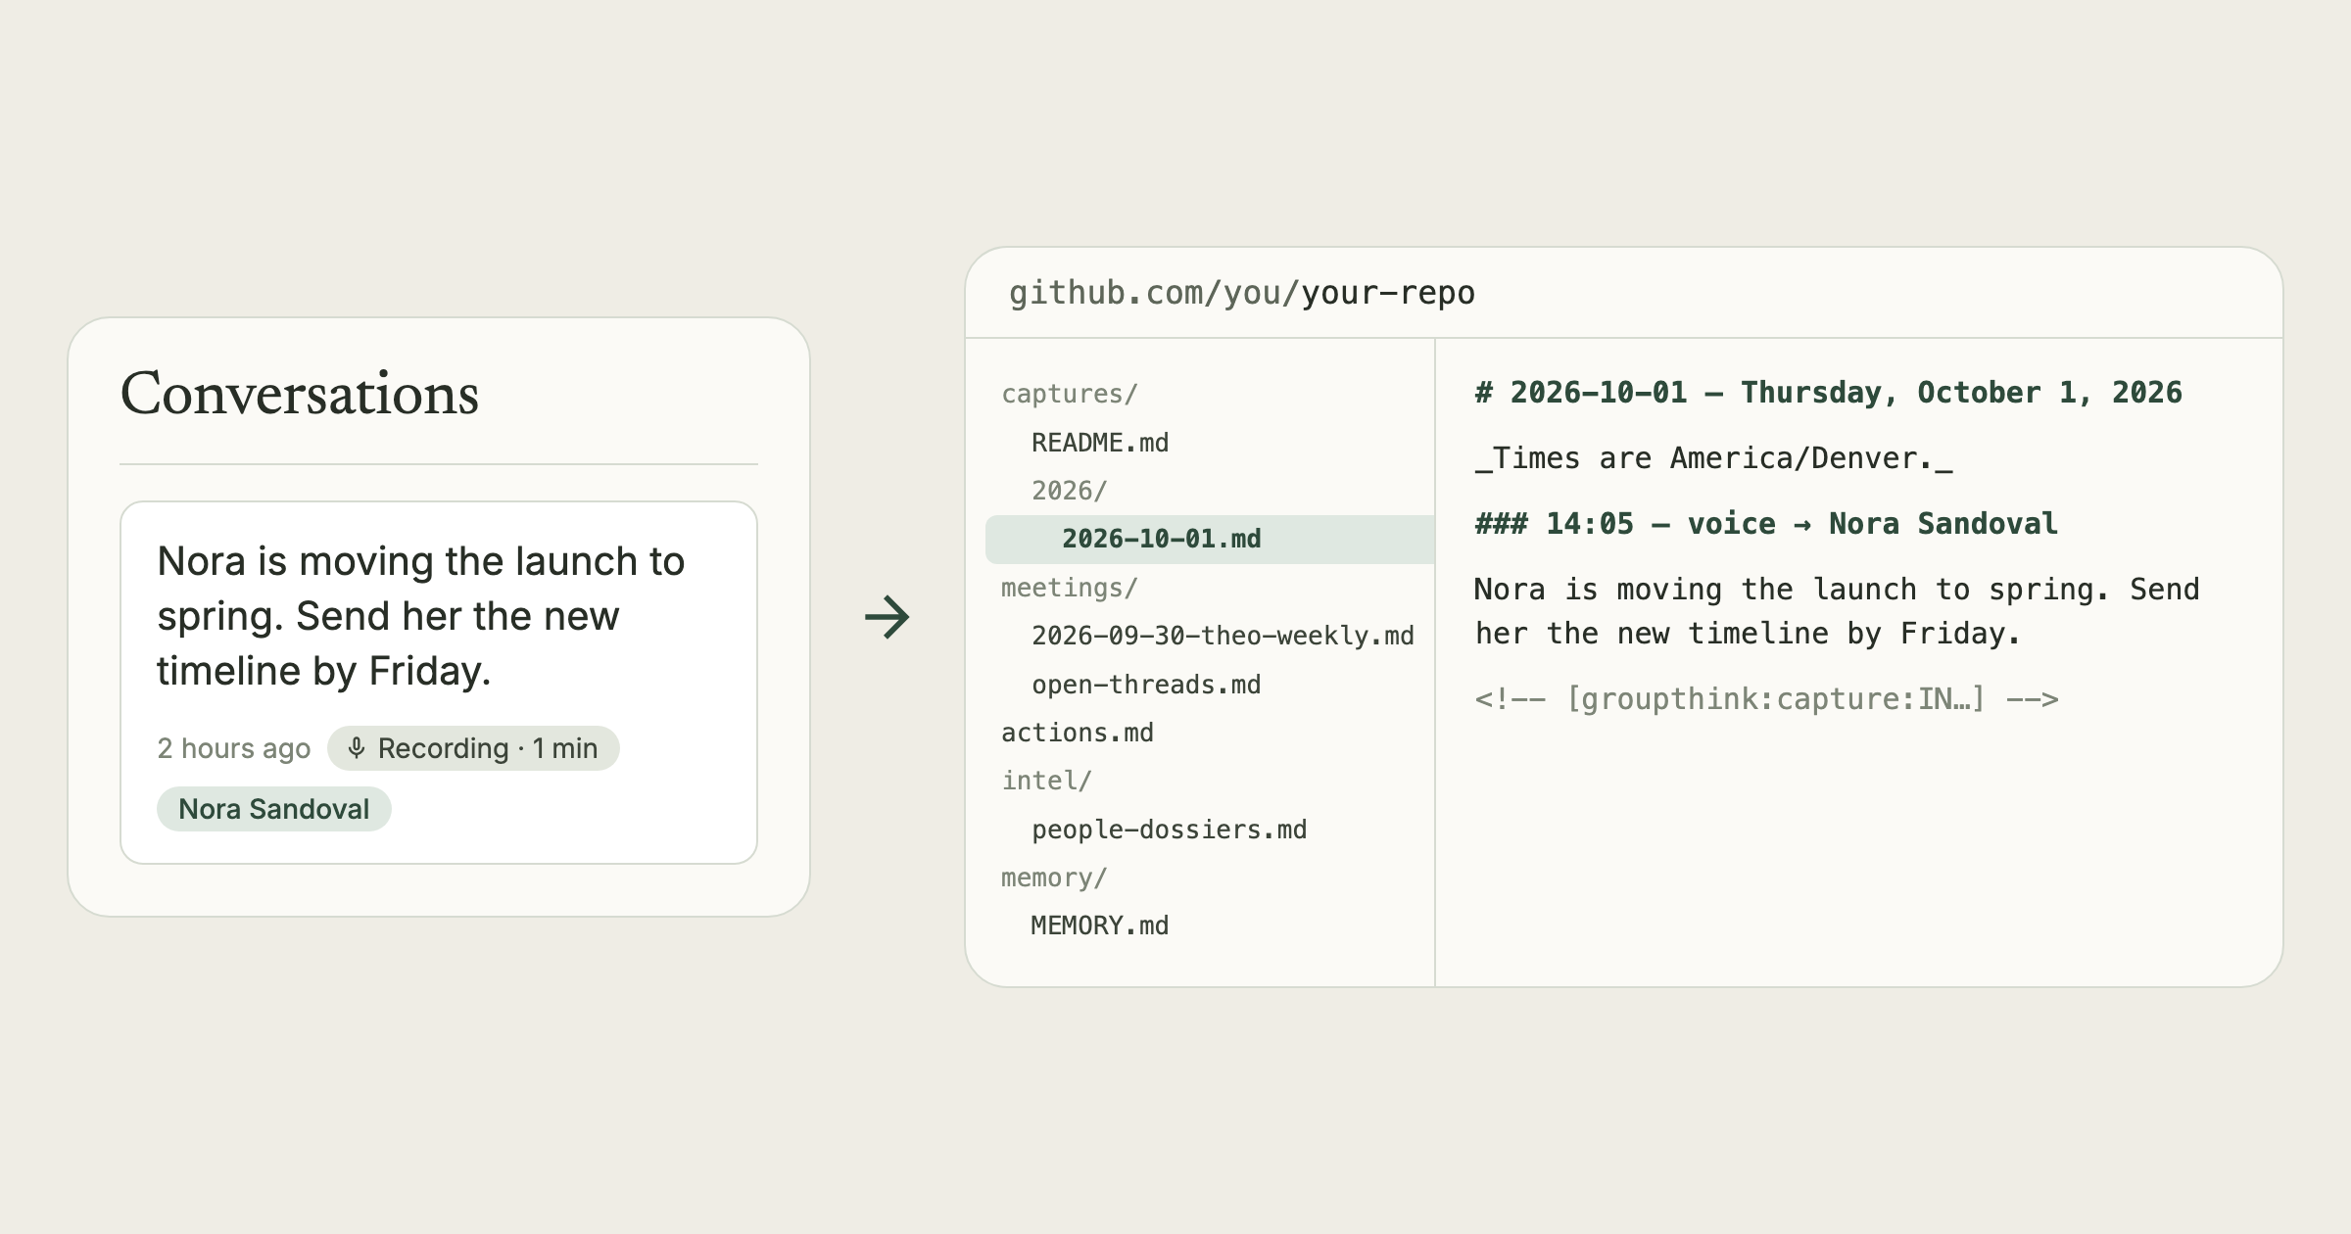Click the '### 14:05 — voice → Nora Sandoval' heading
This screenshot has height=1234, width=2351.
coord(1766,524)
